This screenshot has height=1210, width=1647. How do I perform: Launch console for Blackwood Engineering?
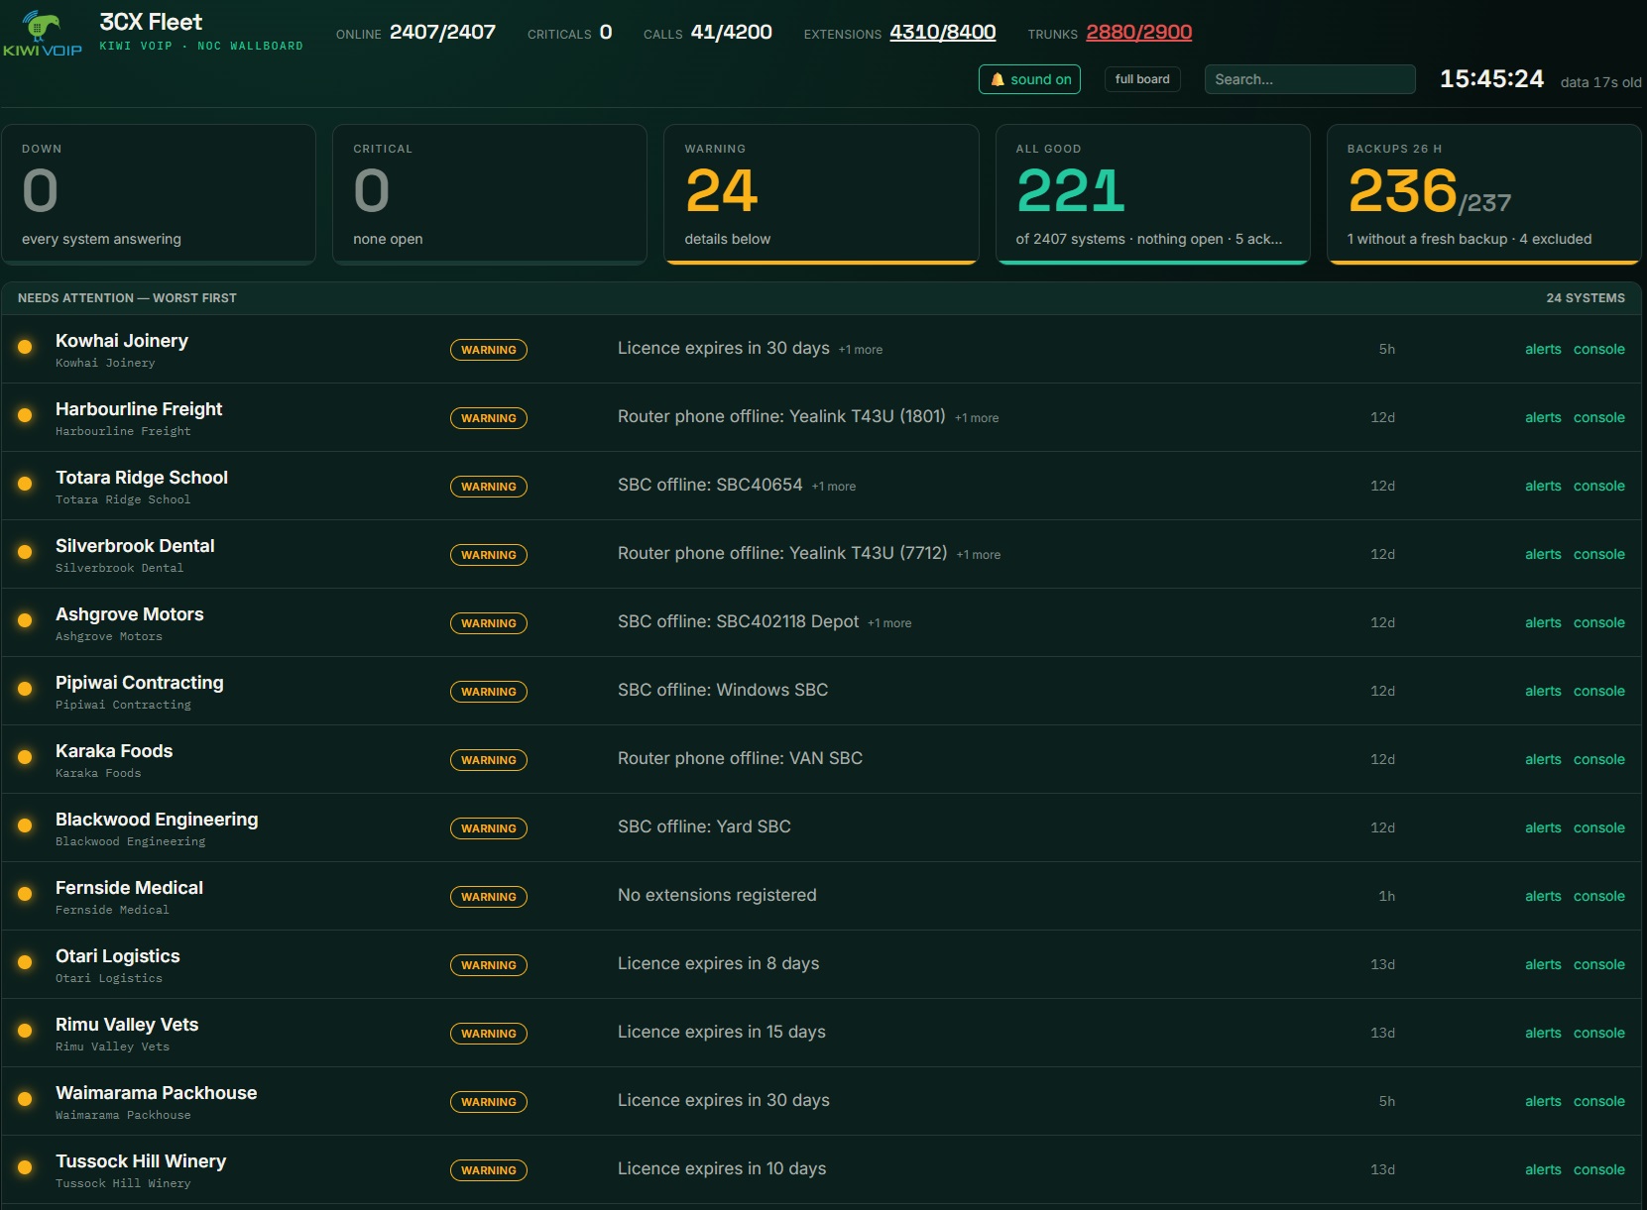point(1599,827)
